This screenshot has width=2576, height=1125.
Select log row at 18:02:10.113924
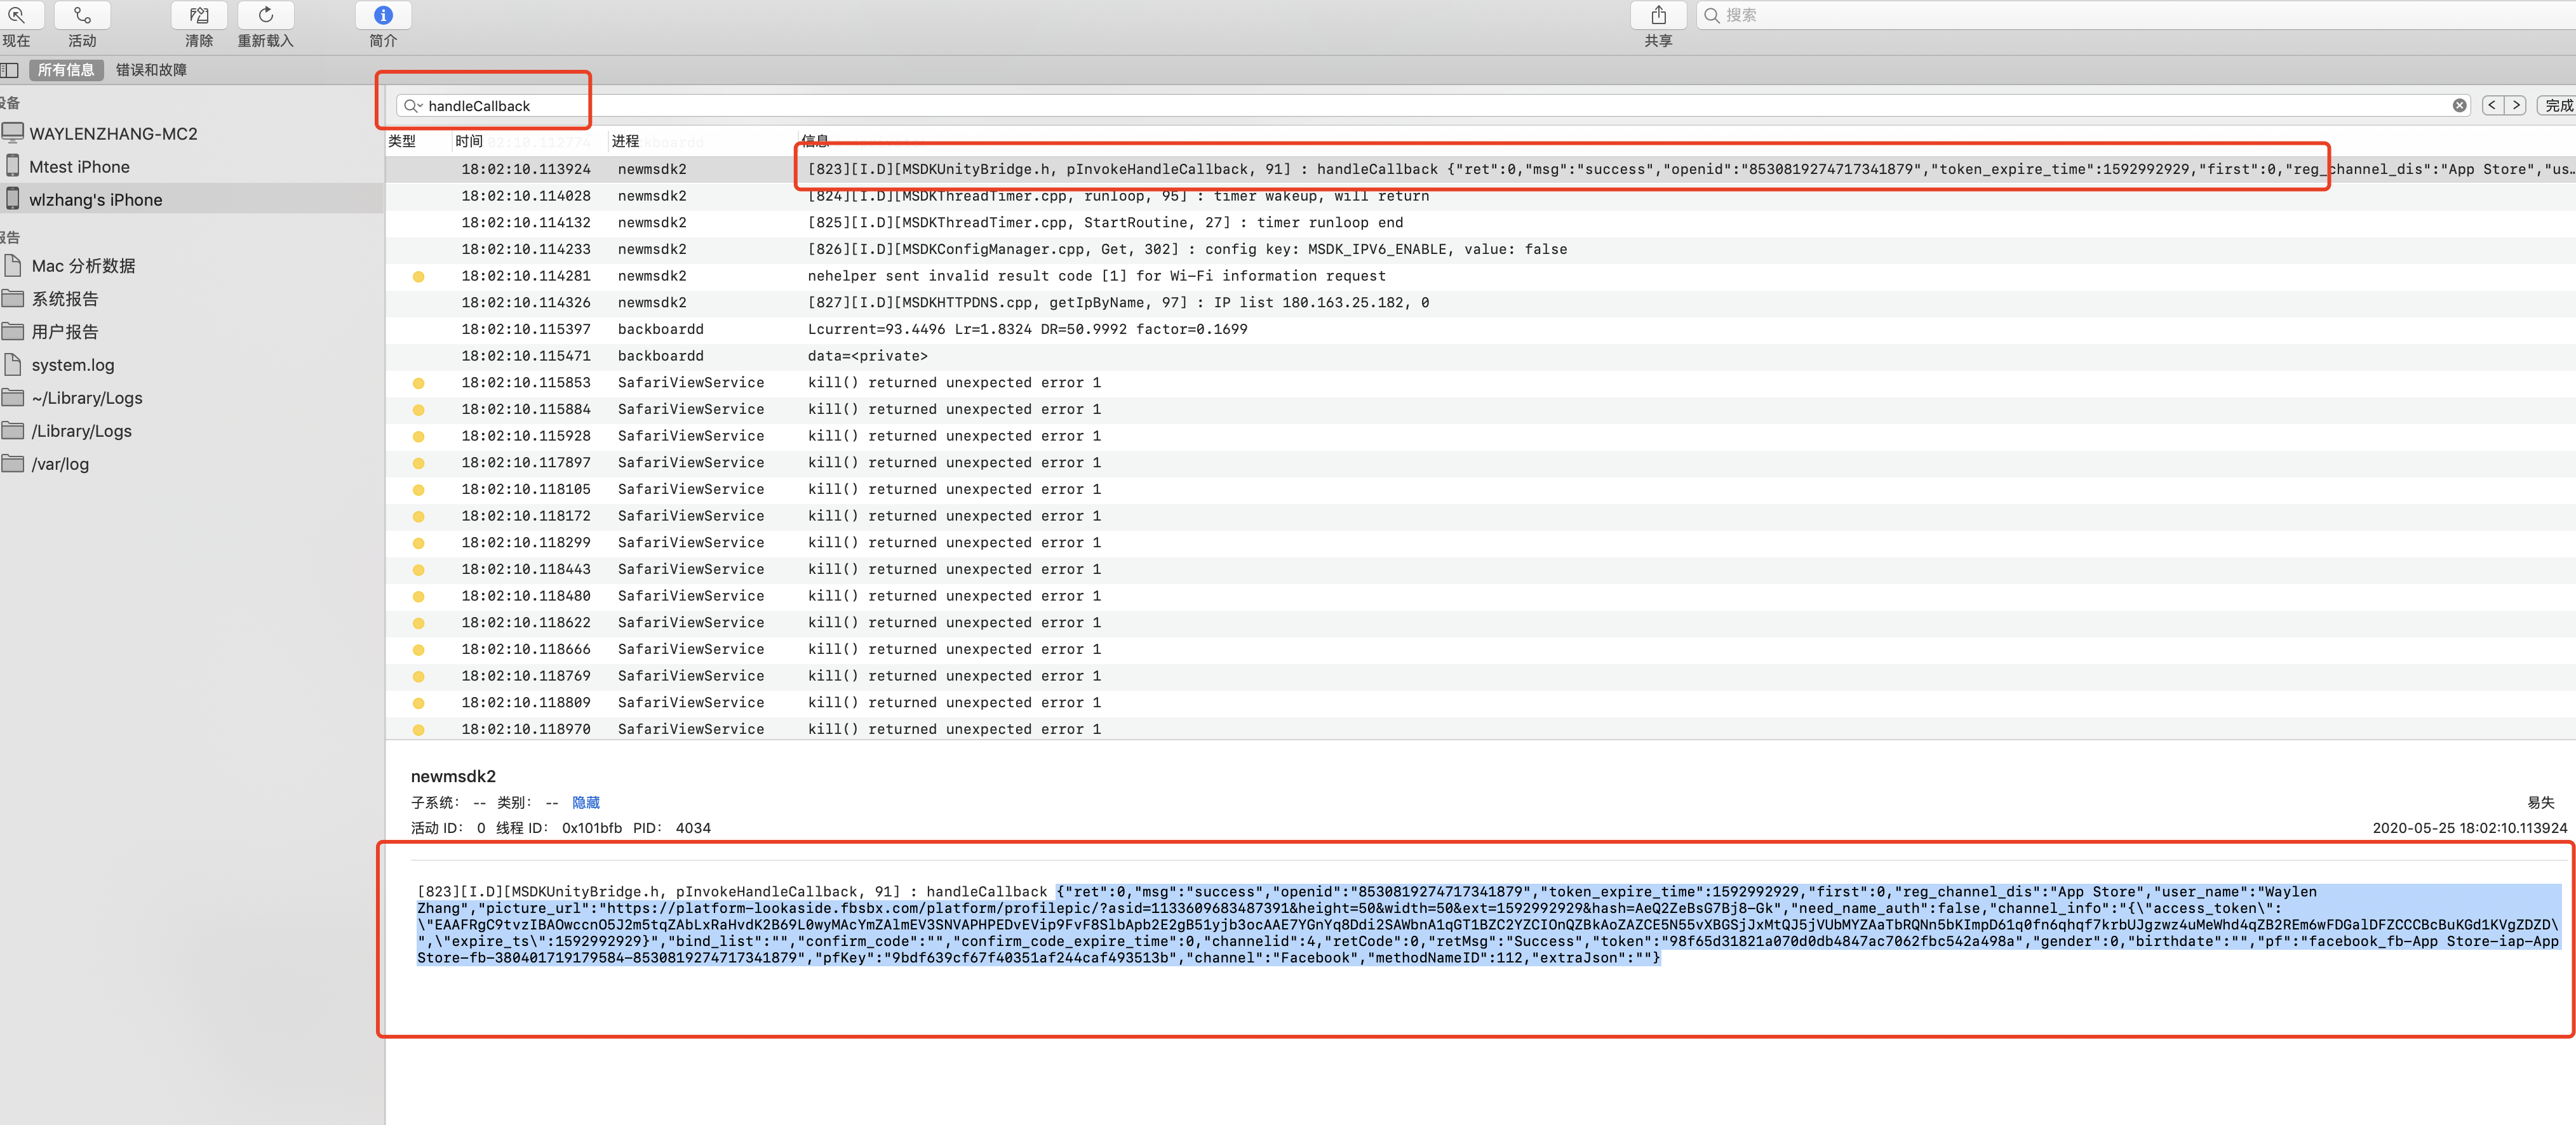tap(1480, 169)
